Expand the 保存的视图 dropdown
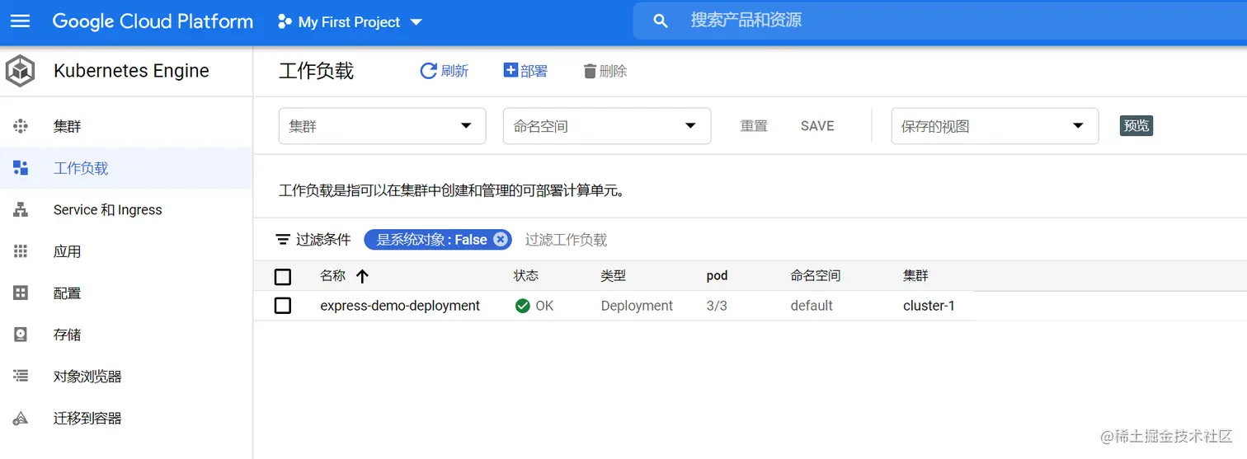 point(995,126)
